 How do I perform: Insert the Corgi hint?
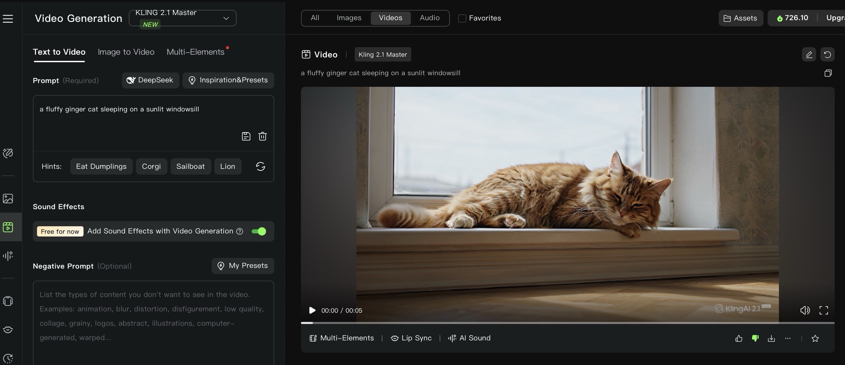point(151,166)
